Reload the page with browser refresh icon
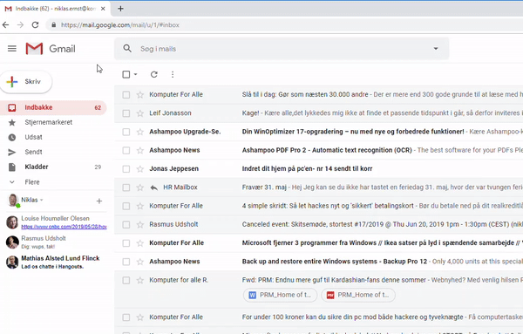 click(36, 24)
